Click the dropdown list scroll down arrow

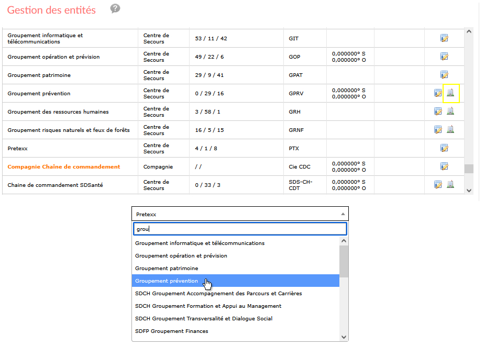tap(344, 337)
